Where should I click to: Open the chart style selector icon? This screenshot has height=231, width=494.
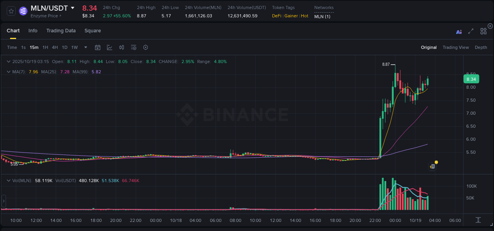click(109, 47)
